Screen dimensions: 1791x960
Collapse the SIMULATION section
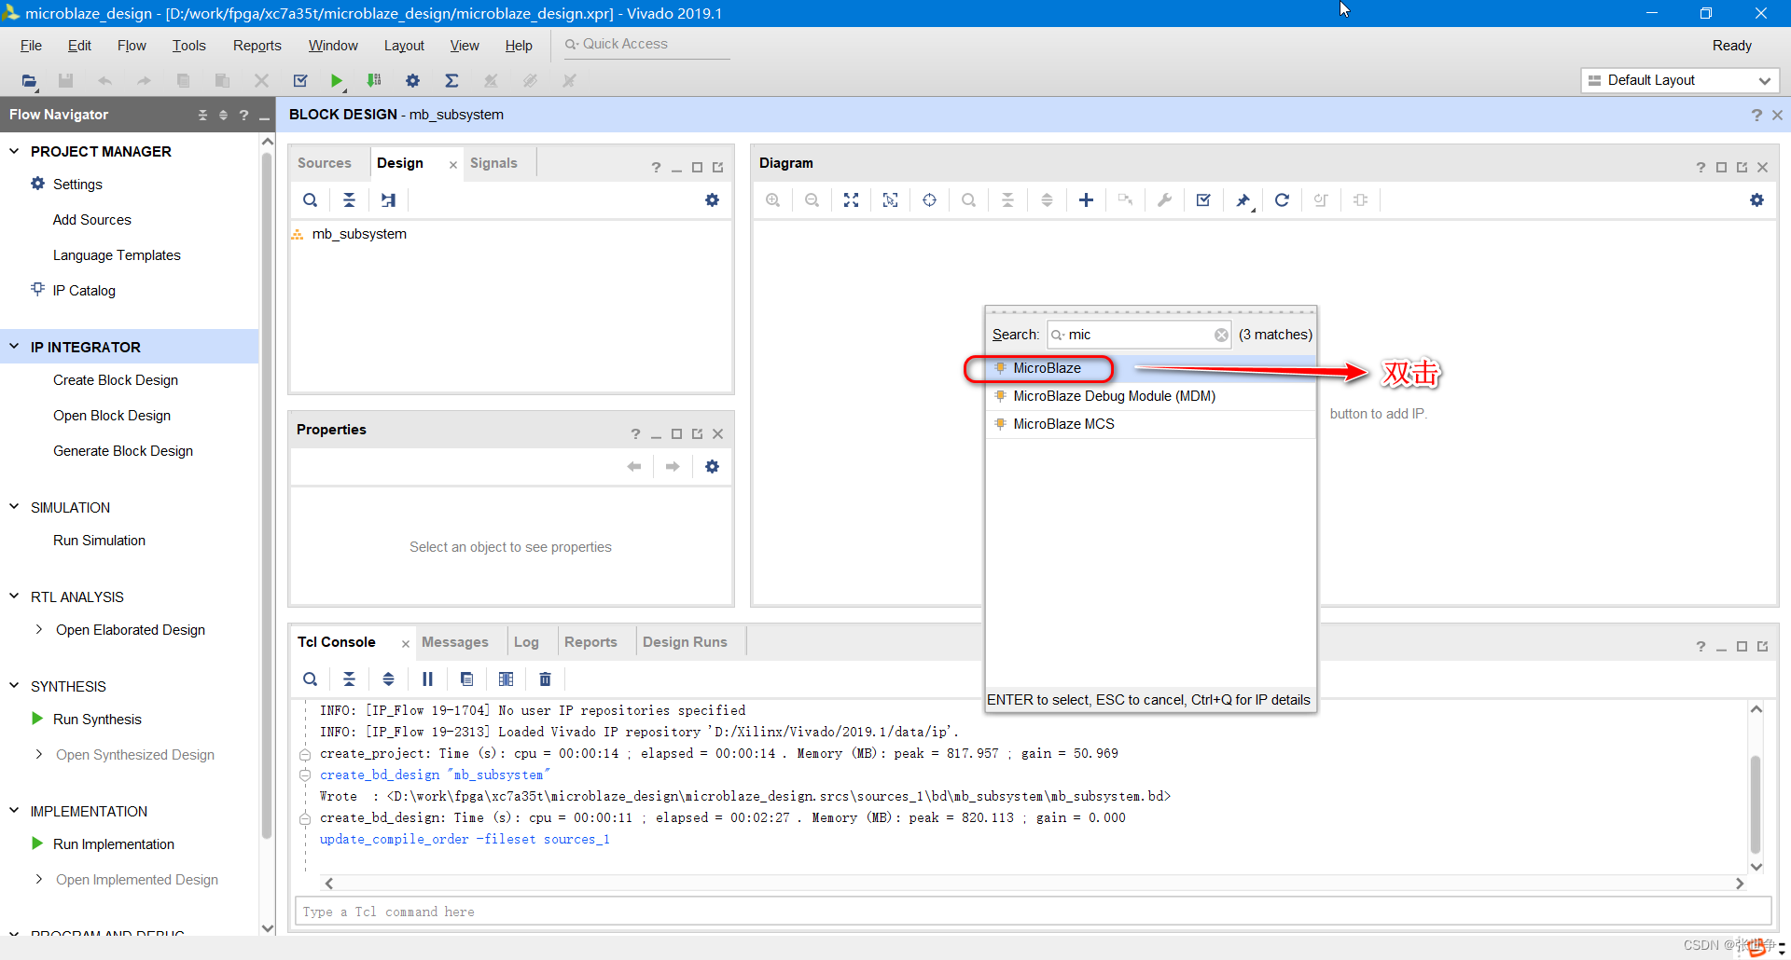14,507
